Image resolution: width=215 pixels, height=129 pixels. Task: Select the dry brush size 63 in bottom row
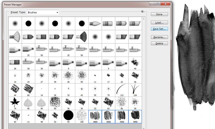click(x=15, y=117)
